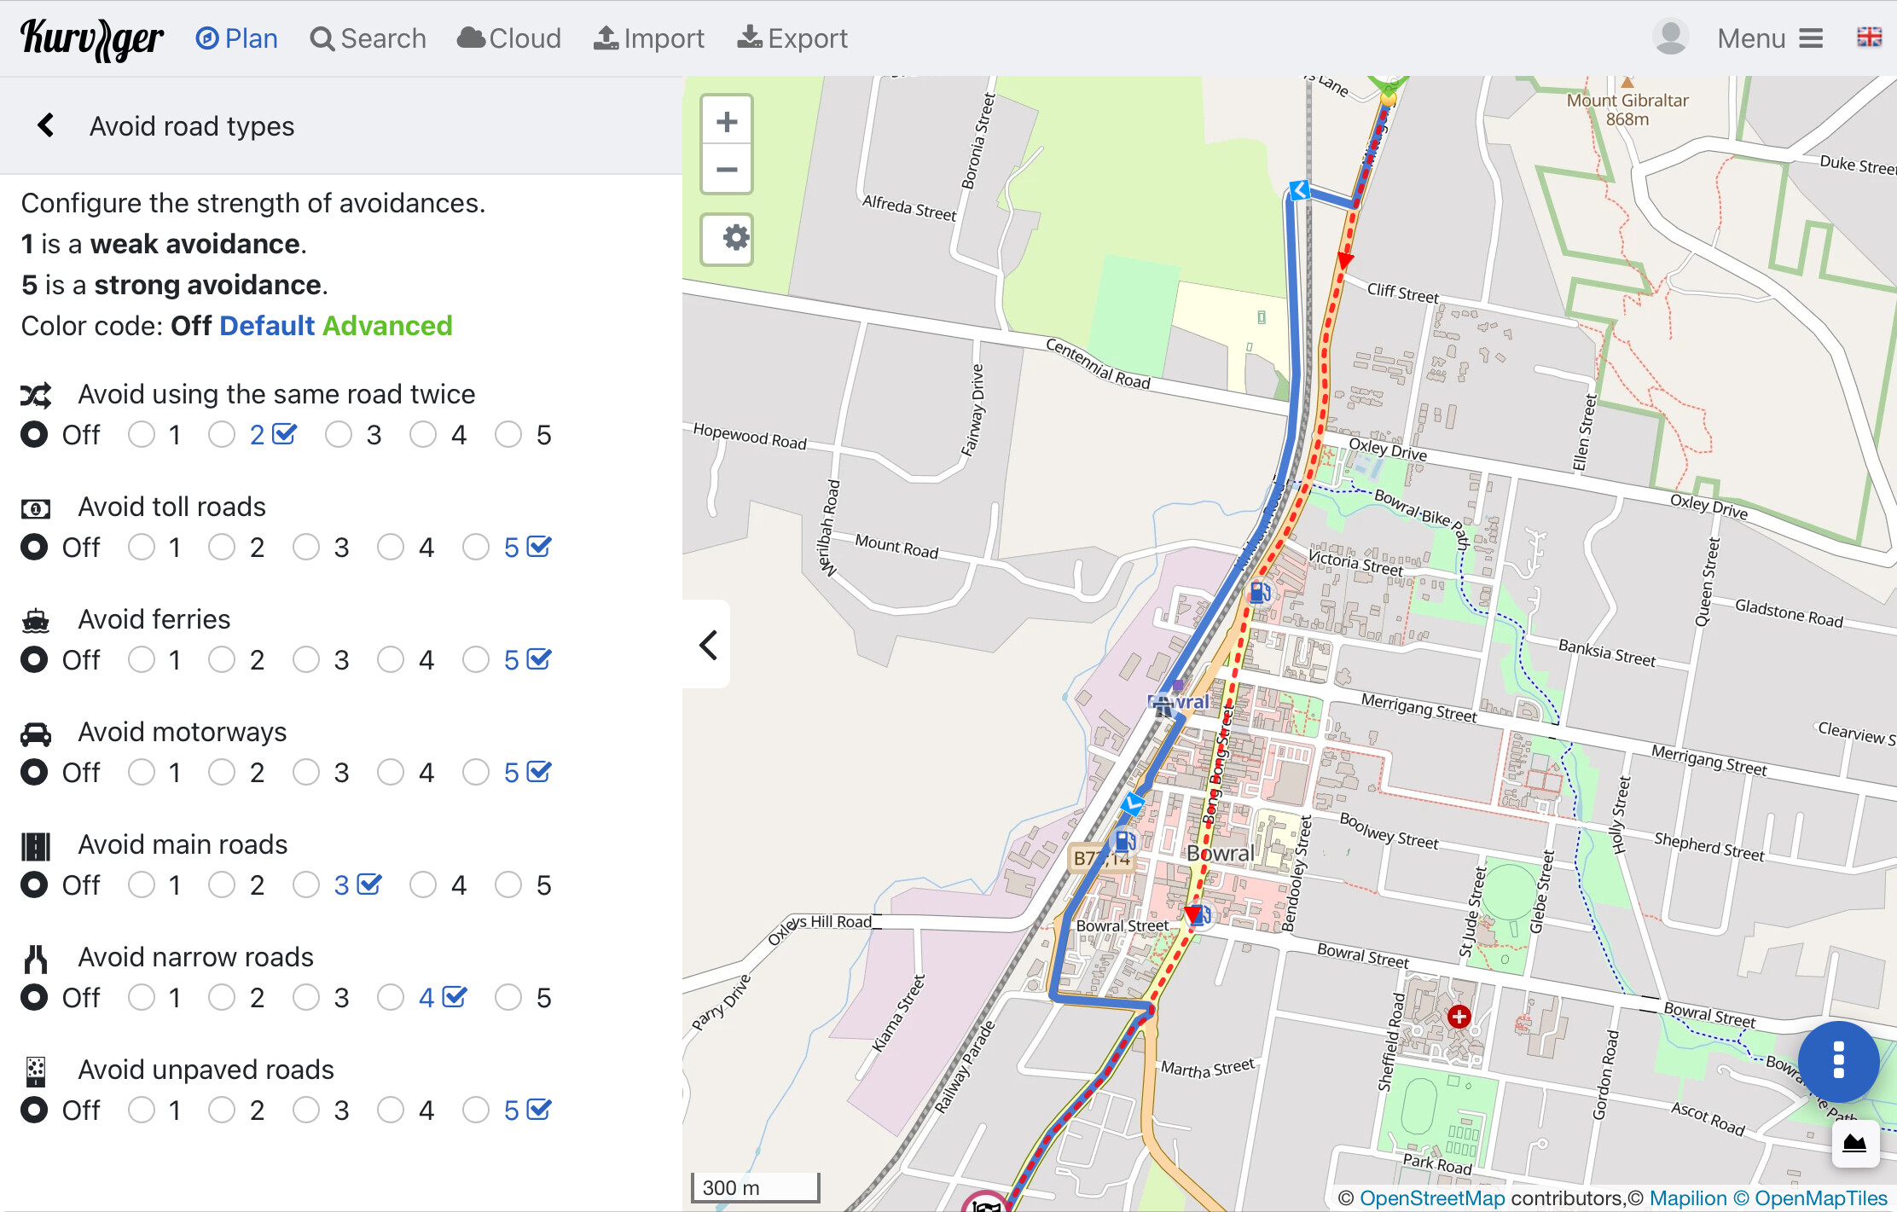Set Avoid unpaved roads to 5
This screenshot has height=1212, width=1897.
click(x=476, y=1111)
